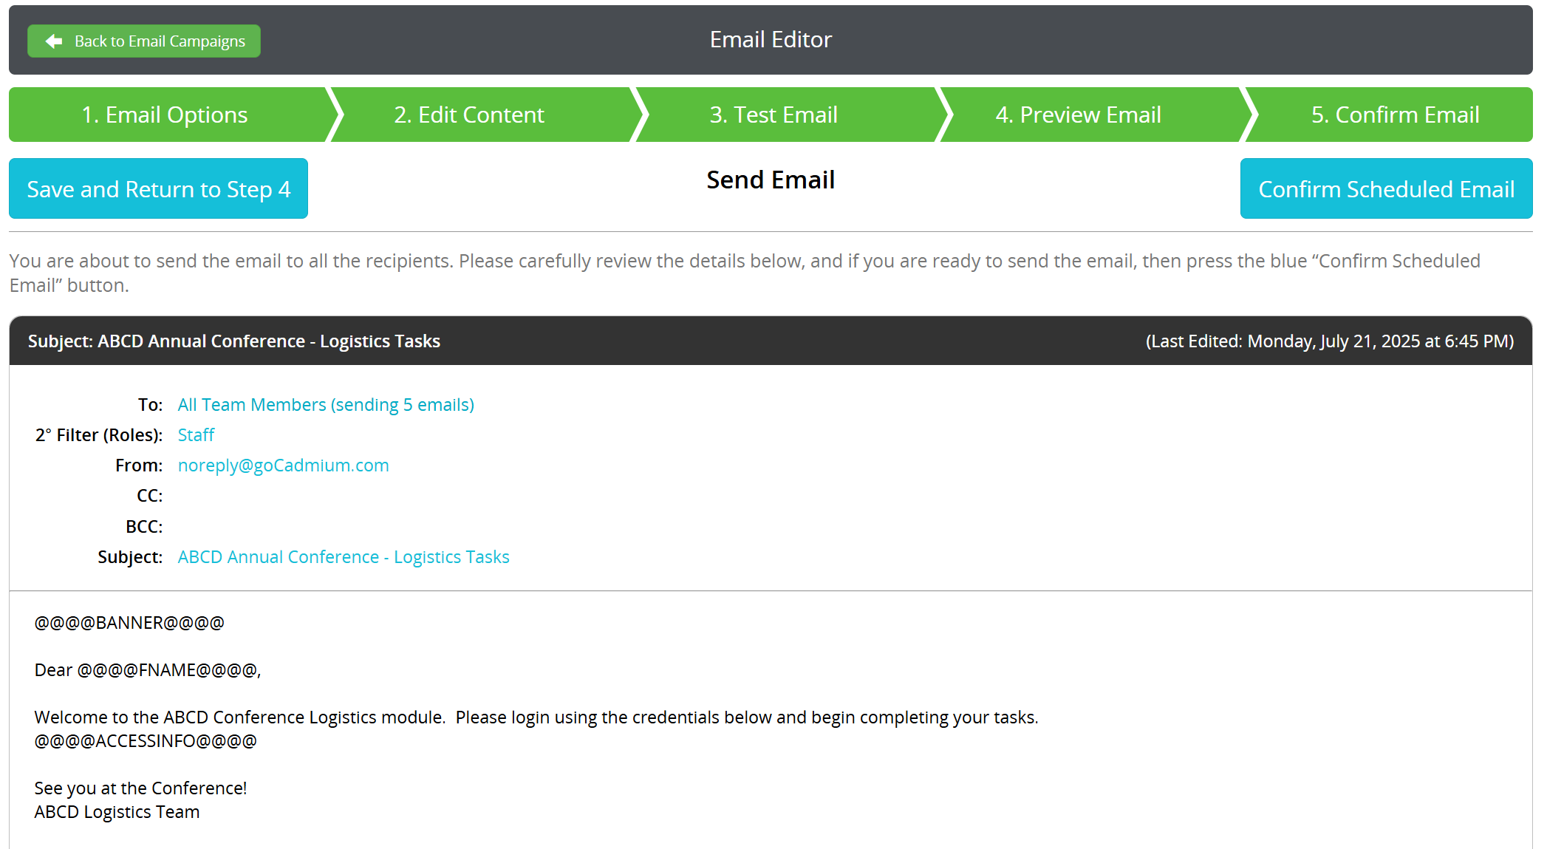1547x849 pixels.
Task: Click the @@@@ACCESSINFO@@@@ placeholder
Action: (146, 741)
